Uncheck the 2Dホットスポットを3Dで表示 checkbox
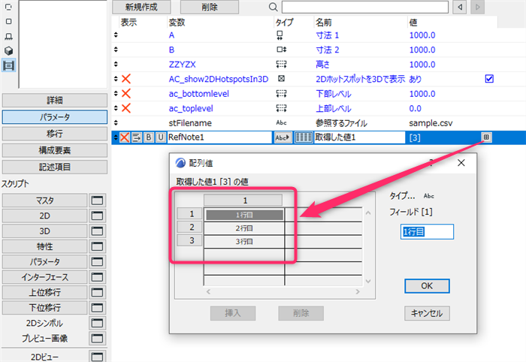 (489, 79)
